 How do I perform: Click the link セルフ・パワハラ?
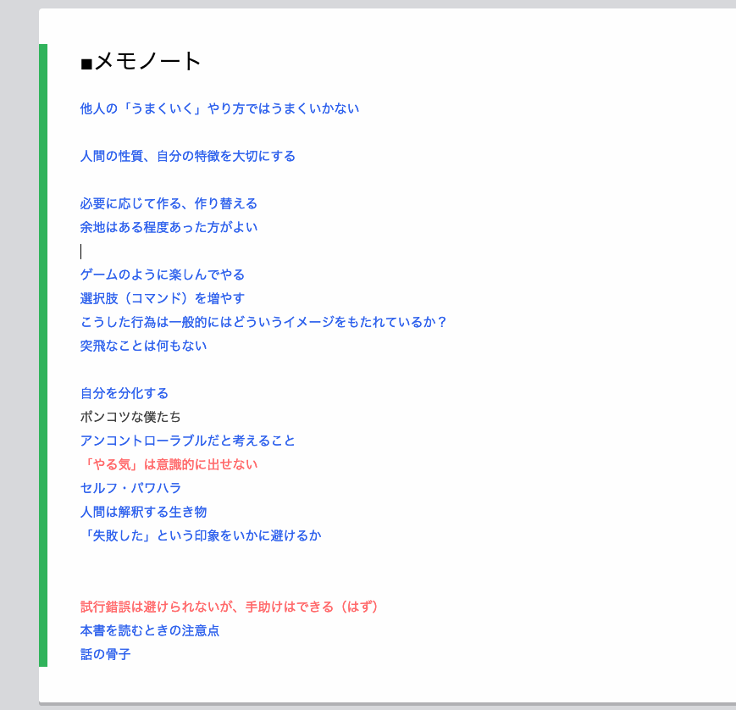tap(129, 488)
